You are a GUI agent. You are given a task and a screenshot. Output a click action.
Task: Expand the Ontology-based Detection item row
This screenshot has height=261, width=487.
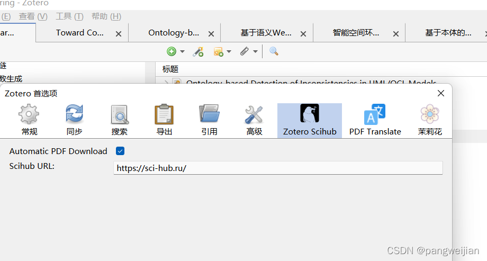point(166,83)
